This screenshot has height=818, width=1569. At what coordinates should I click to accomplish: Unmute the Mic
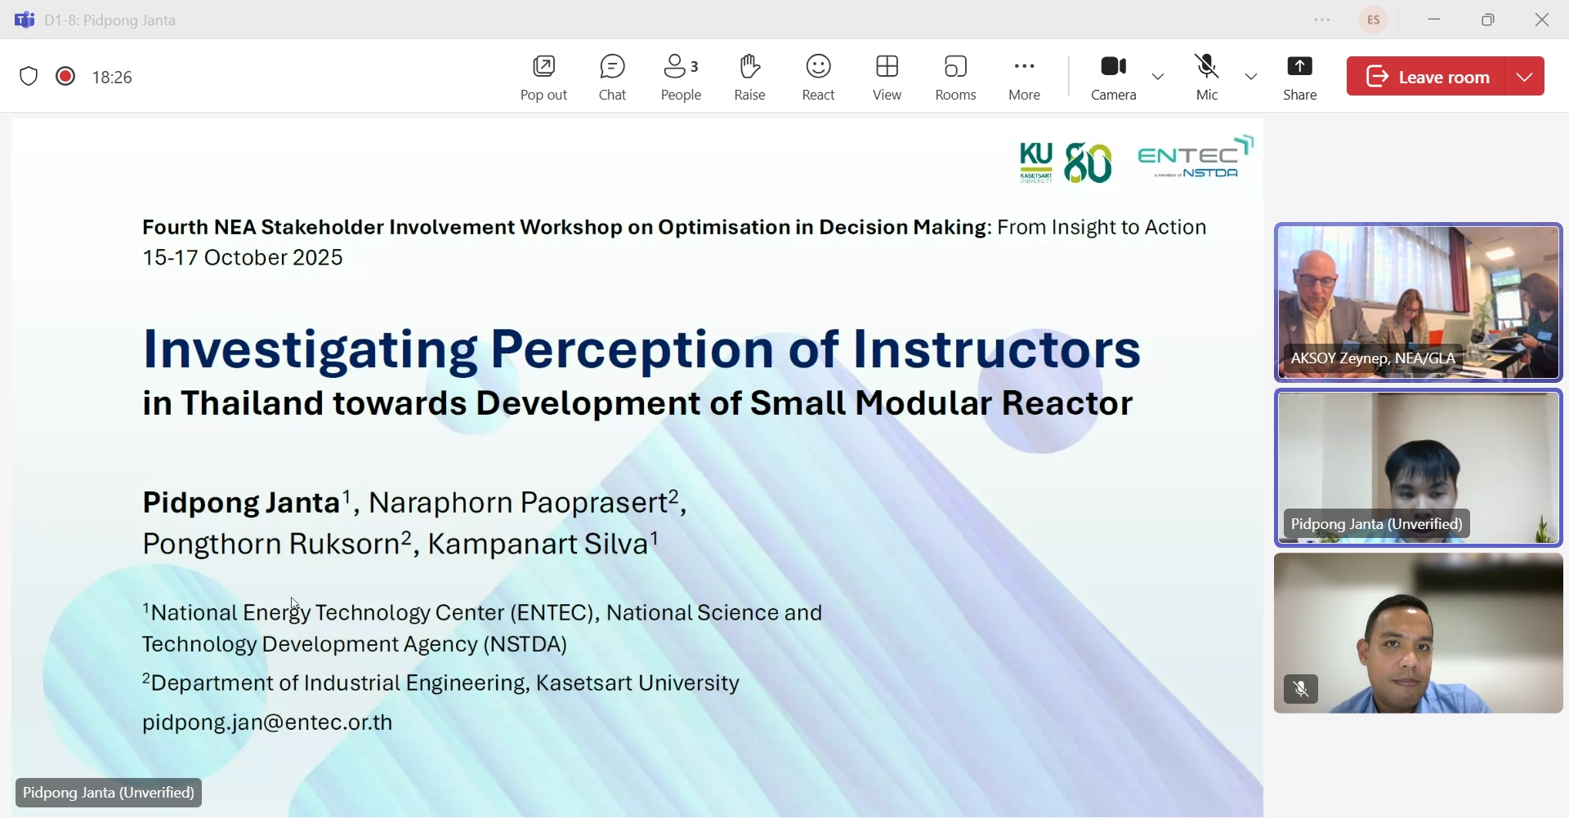[x=1207, y=78]
